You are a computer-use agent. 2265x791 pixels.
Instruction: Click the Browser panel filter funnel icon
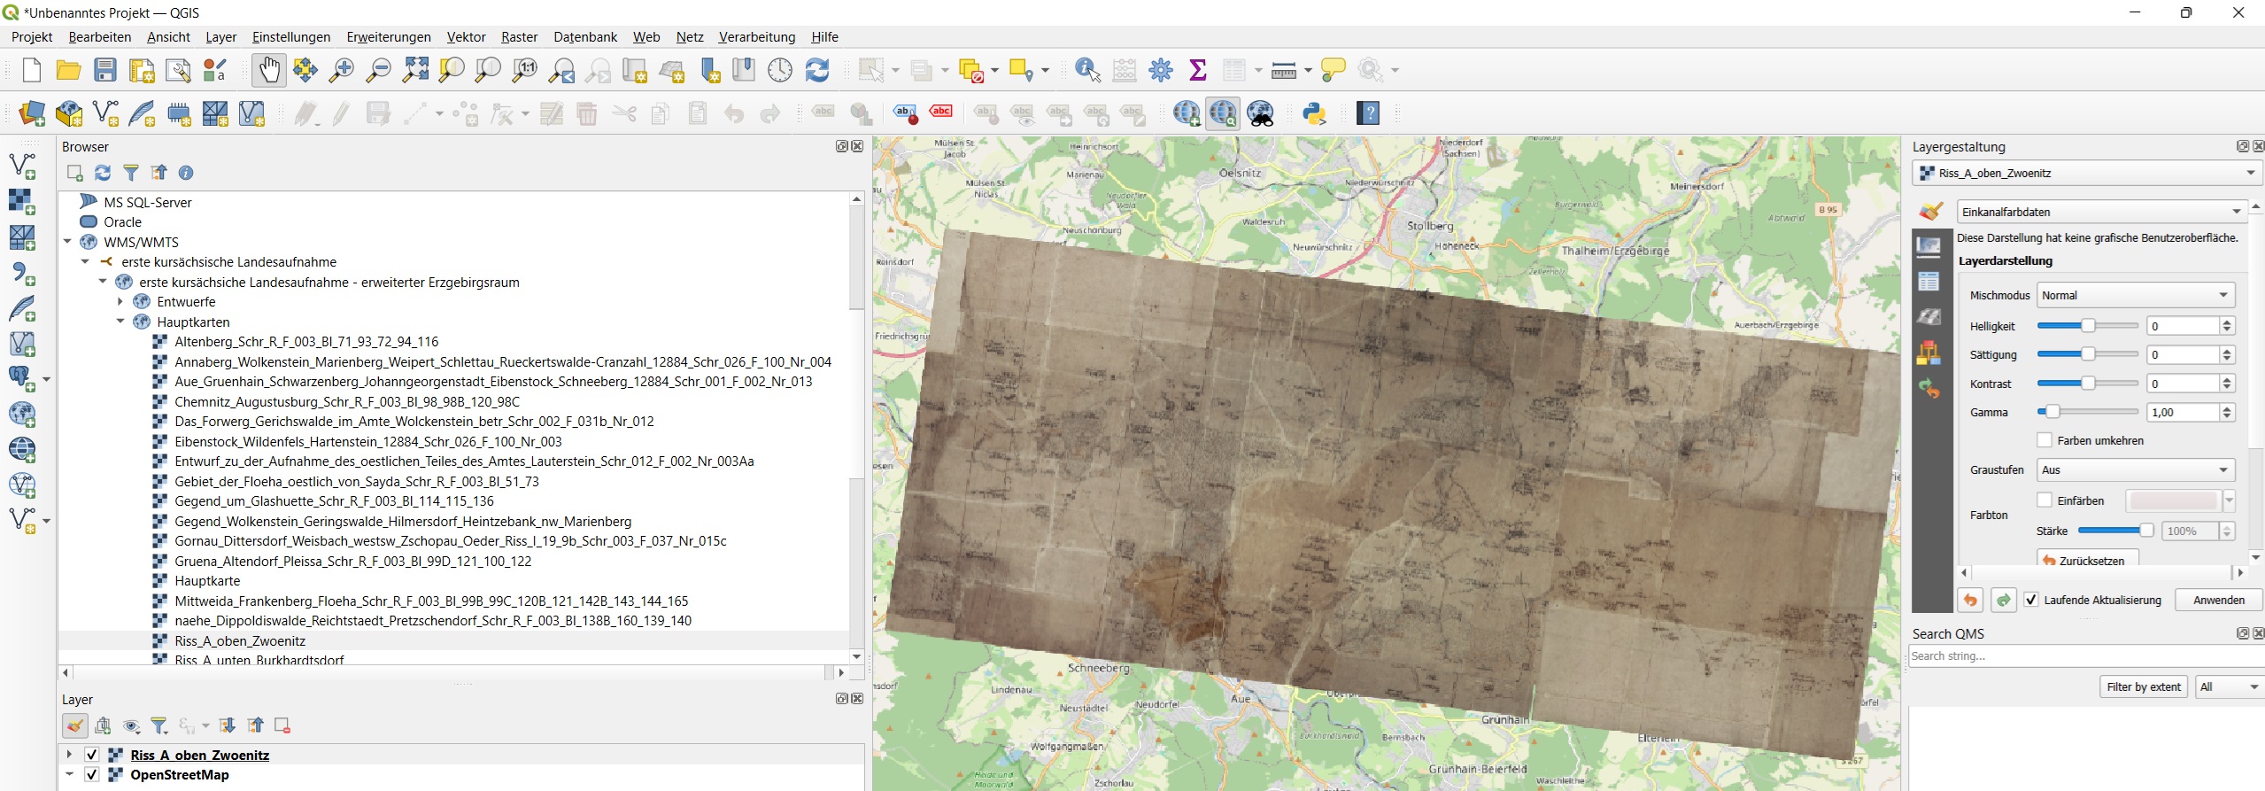(x=131, y=173)
